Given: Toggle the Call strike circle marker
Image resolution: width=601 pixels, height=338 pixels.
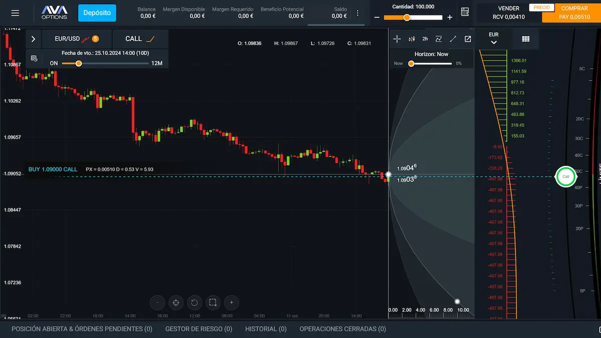Looking at the screenshot, I should click(x=565, y=176).
